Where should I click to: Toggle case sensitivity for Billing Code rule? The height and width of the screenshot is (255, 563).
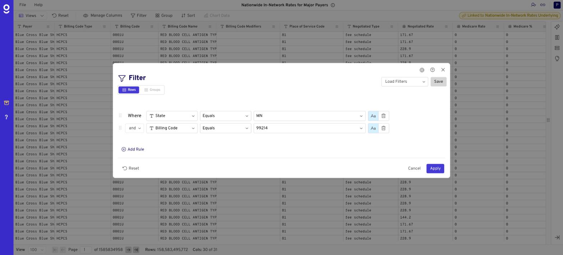(x=373, y=128)
